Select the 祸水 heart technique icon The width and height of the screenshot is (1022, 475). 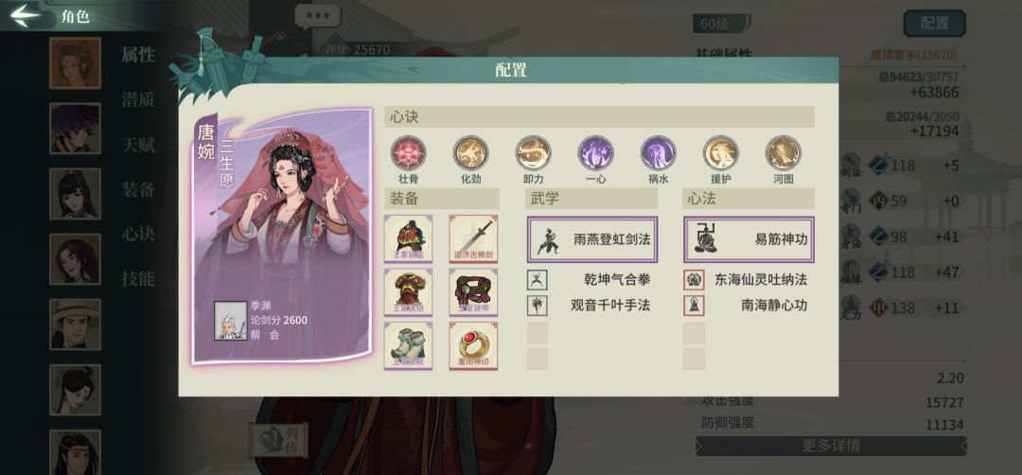point(659,152)
